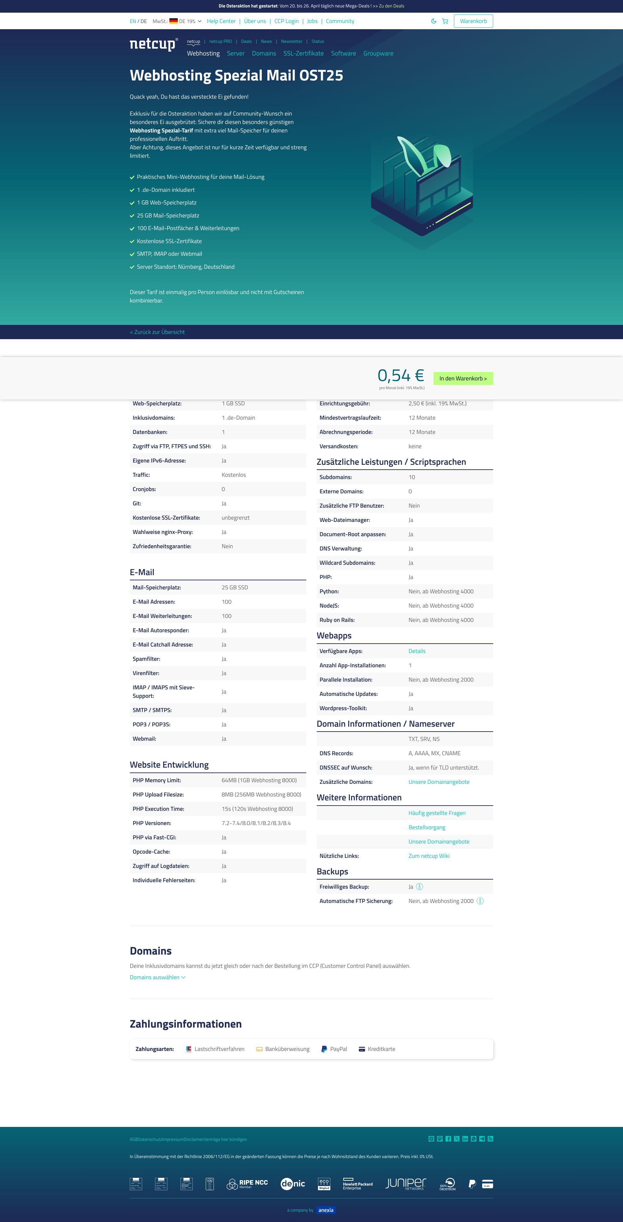Open the Webhosting main menu
The image size is (623, 1222).
203,54
